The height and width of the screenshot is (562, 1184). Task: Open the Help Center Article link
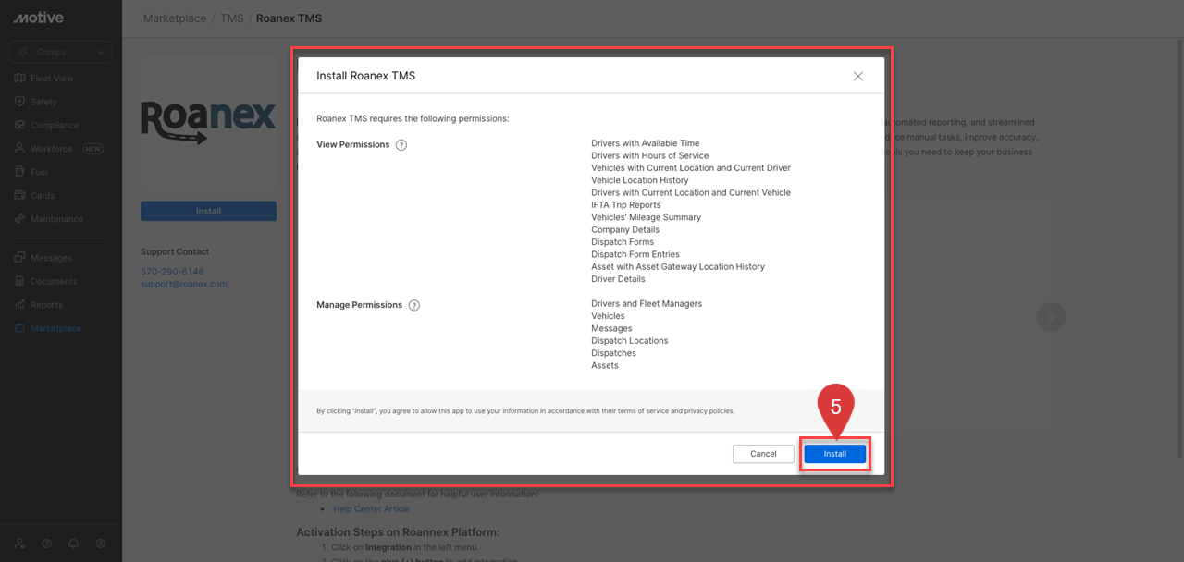(371, 509)
